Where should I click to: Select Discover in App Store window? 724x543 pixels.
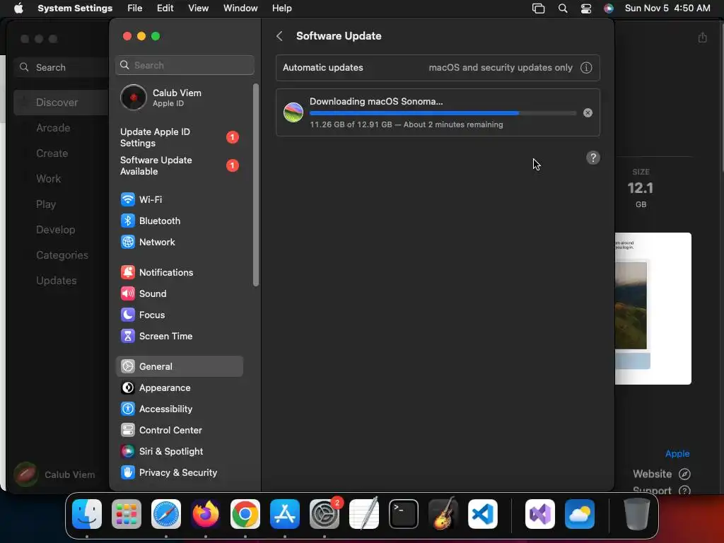tap(61, 103)
